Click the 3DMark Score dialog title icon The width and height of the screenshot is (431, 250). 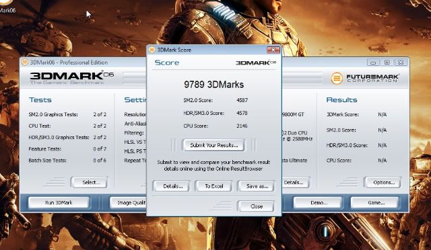point(152,50)
